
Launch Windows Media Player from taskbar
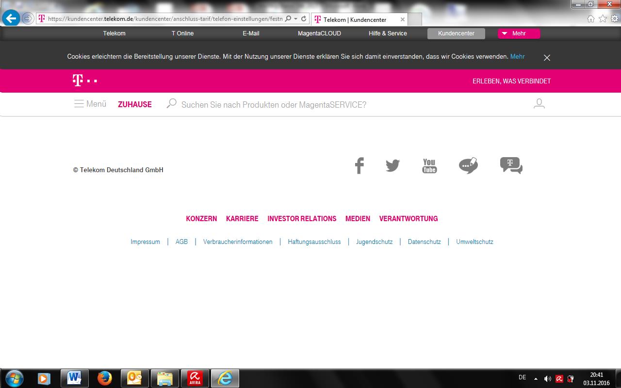click(44, 378)
